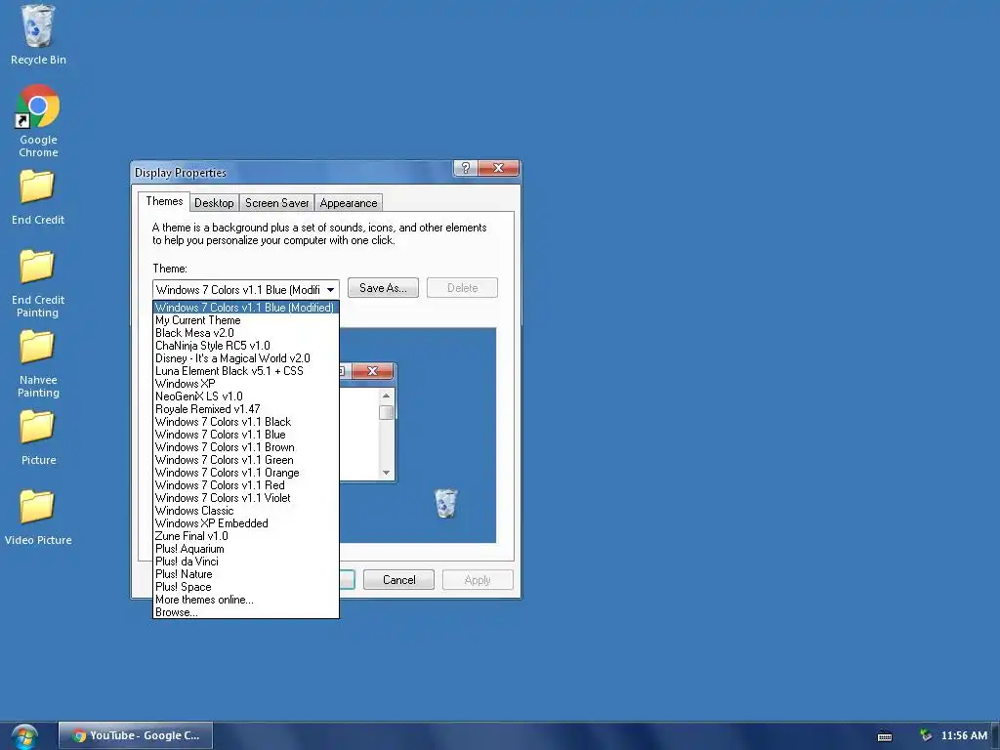Click preview window scrollbar down arrow
The image size is (1000, 750).
386,473
